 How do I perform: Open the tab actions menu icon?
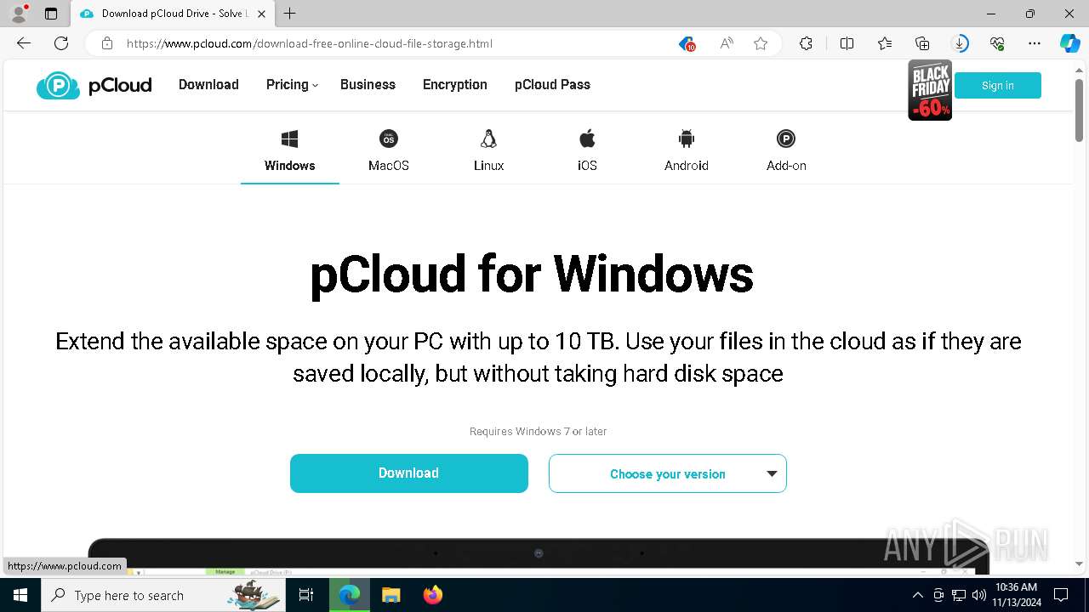(x=51, y=14)
